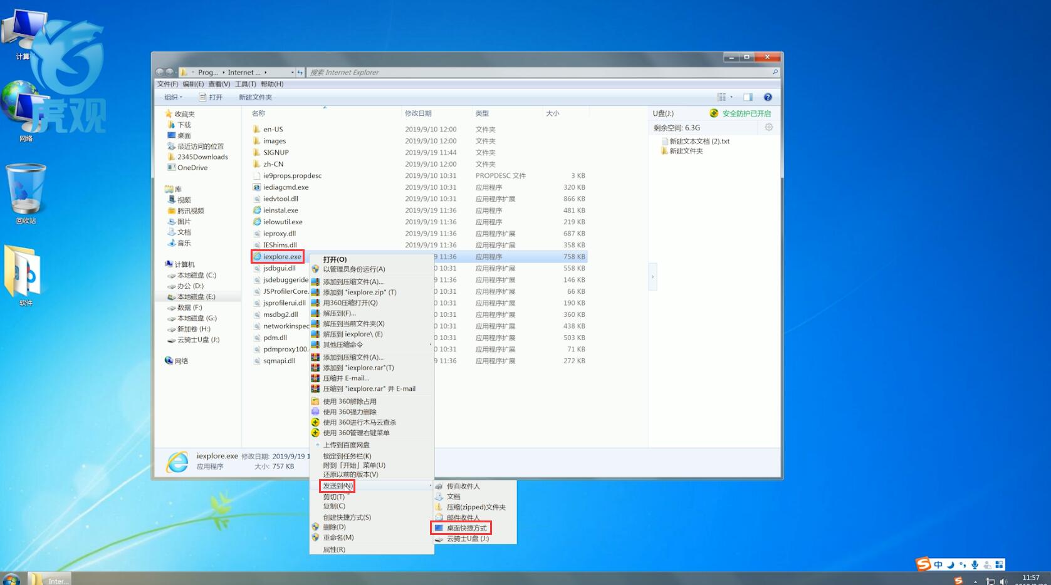Click 新建文件夹 toolbar button
The width and height of the screenshot is (1051, 585).
[x=255, y=97]
